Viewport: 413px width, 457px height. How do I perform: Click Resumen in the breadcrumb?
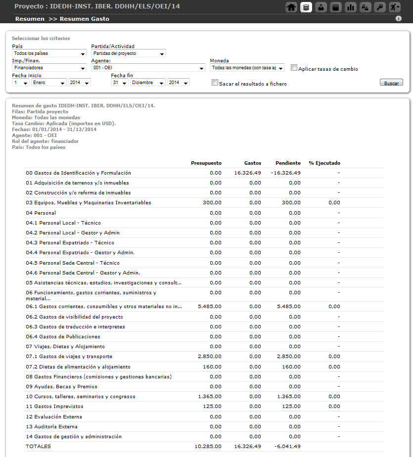(x=30, y=19)
